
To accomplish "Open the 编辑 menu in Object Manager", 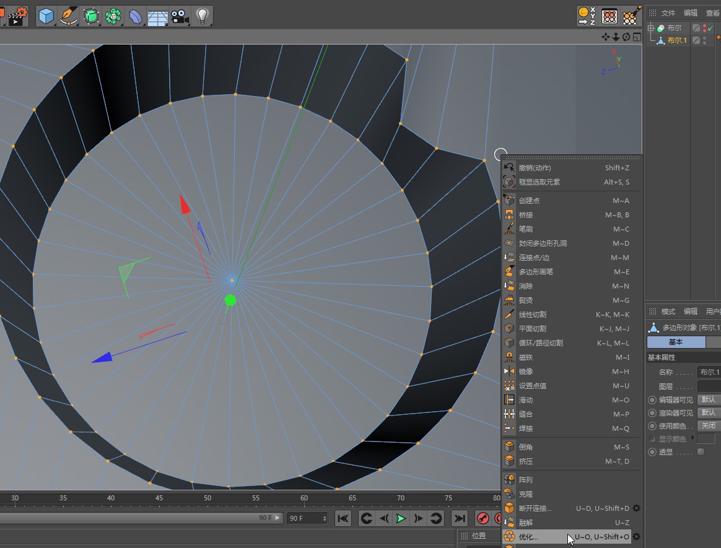I will [691, 13].
